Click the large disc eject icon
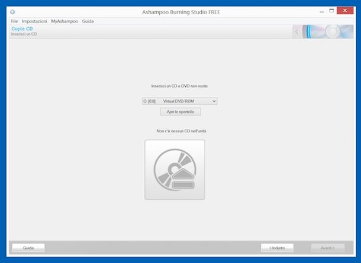The height and width of the screenshot is (263, 361). pos(175,170)
